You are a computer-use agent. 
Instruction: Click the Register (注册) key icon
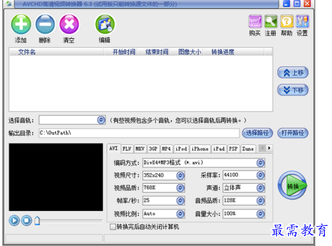271,21
